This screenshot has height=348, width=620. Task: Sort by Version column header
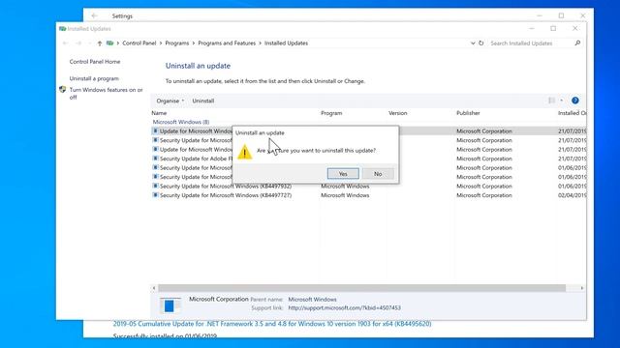pyautogui.click(x=398, y=113)
